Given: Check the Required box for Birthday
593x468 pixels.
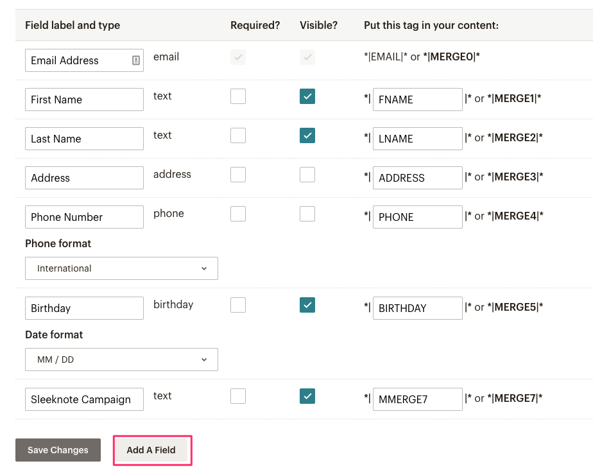Looking at the screenshot, I should (x=238, y=305).
